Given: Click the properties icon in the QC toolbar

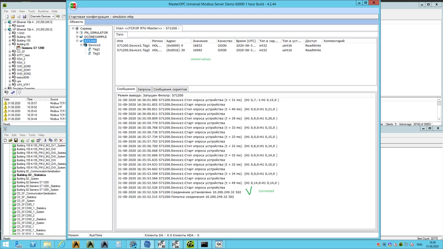Looking at the screenshot, I should (39, 140).
